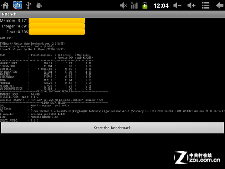
Task: Click the NUMERIC SORT result row
Action: click(46, 63)
